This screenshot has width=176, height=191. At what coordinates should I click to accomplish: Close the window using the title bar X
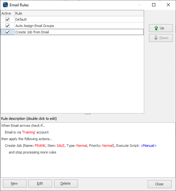coord(168,5)
